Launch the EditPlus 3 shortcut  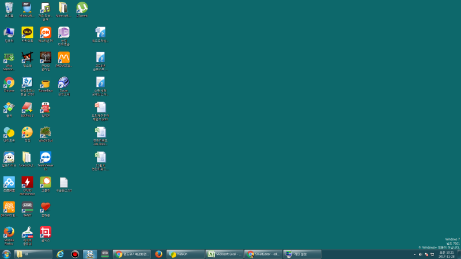tap(27, 109)
